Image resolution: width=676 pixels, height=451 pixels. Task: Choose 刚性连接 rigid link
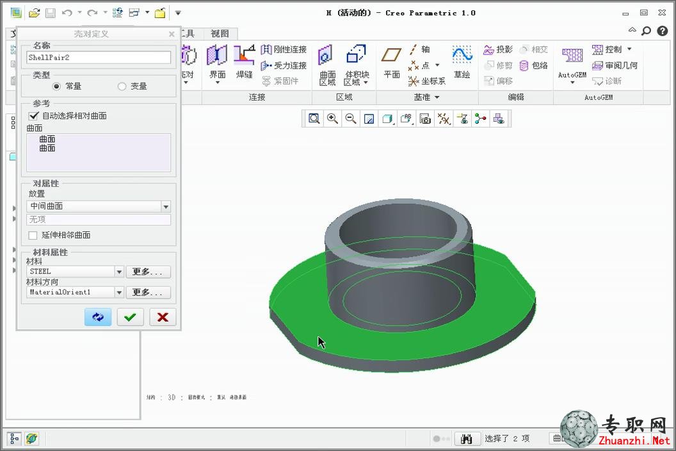[284, 49]
